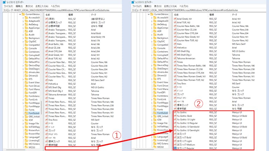Screen dimensions: 269x151
Task: Collapse CurrentVersion node in left window tree
Action: tap(20, 14)
